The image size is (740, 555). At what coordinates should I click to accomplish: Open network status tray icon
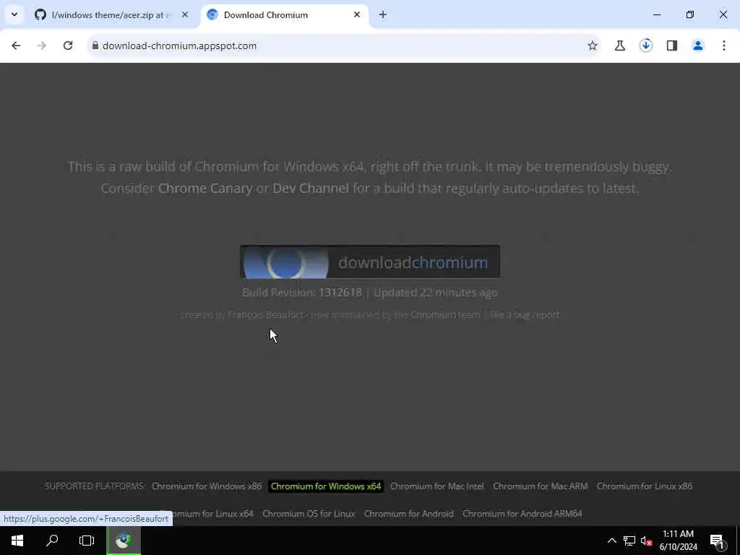coord(629,541)
